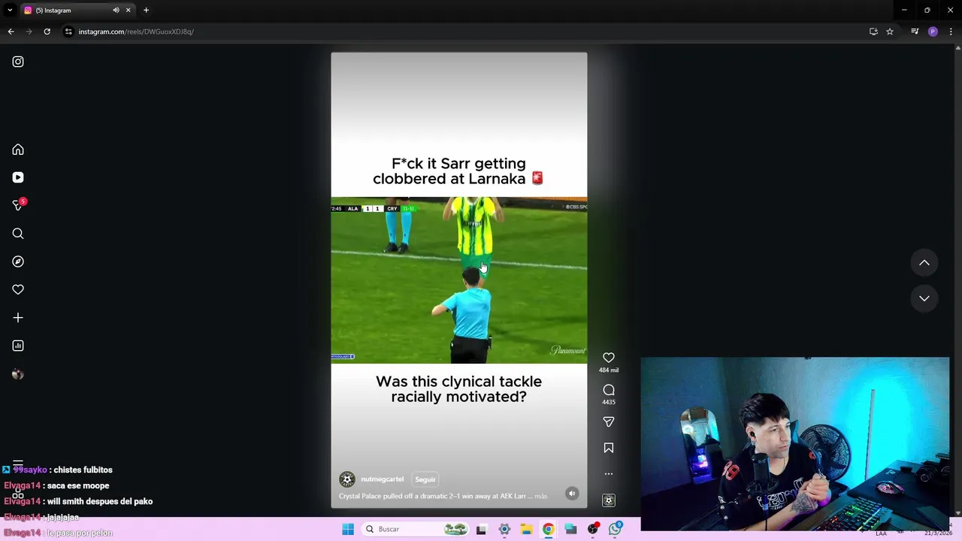This screenshot has height=541, width=962.
Task: Pause the reel by clicking the video
Action: point(459,280)
